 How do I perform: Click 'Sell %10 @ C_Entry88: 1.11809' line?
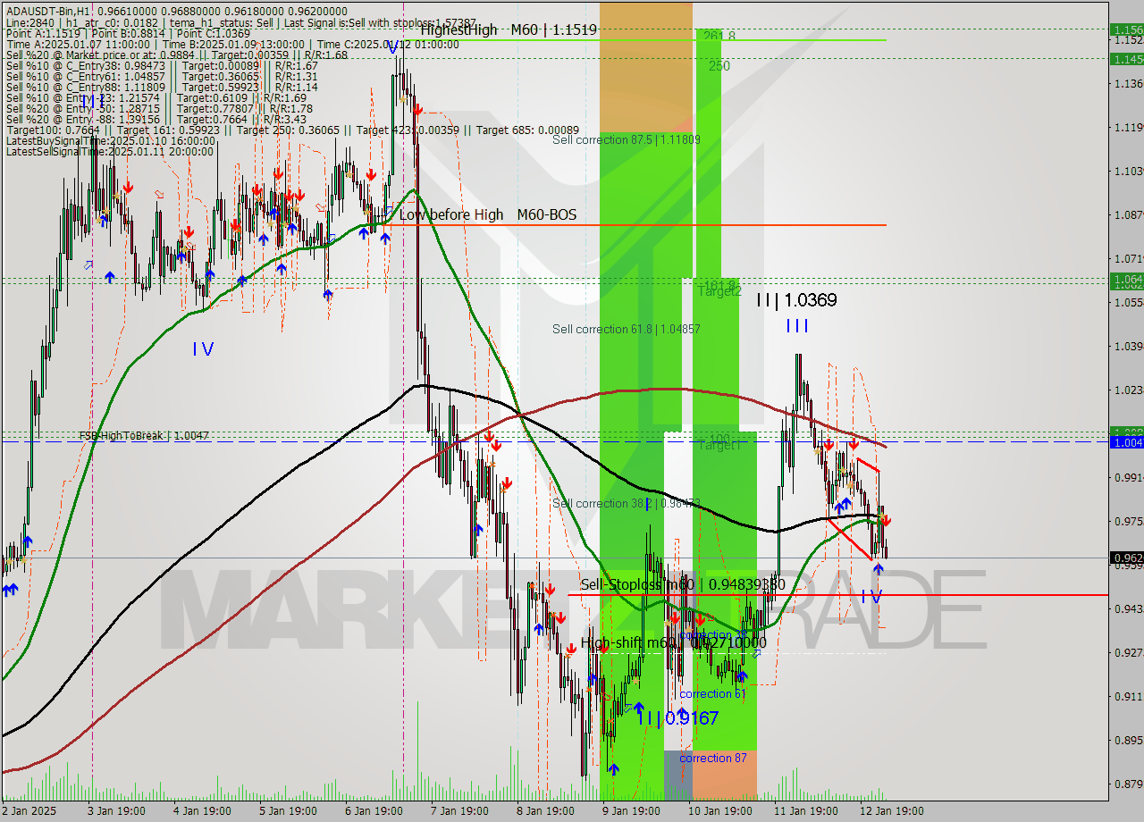click(x=162, y=88)
